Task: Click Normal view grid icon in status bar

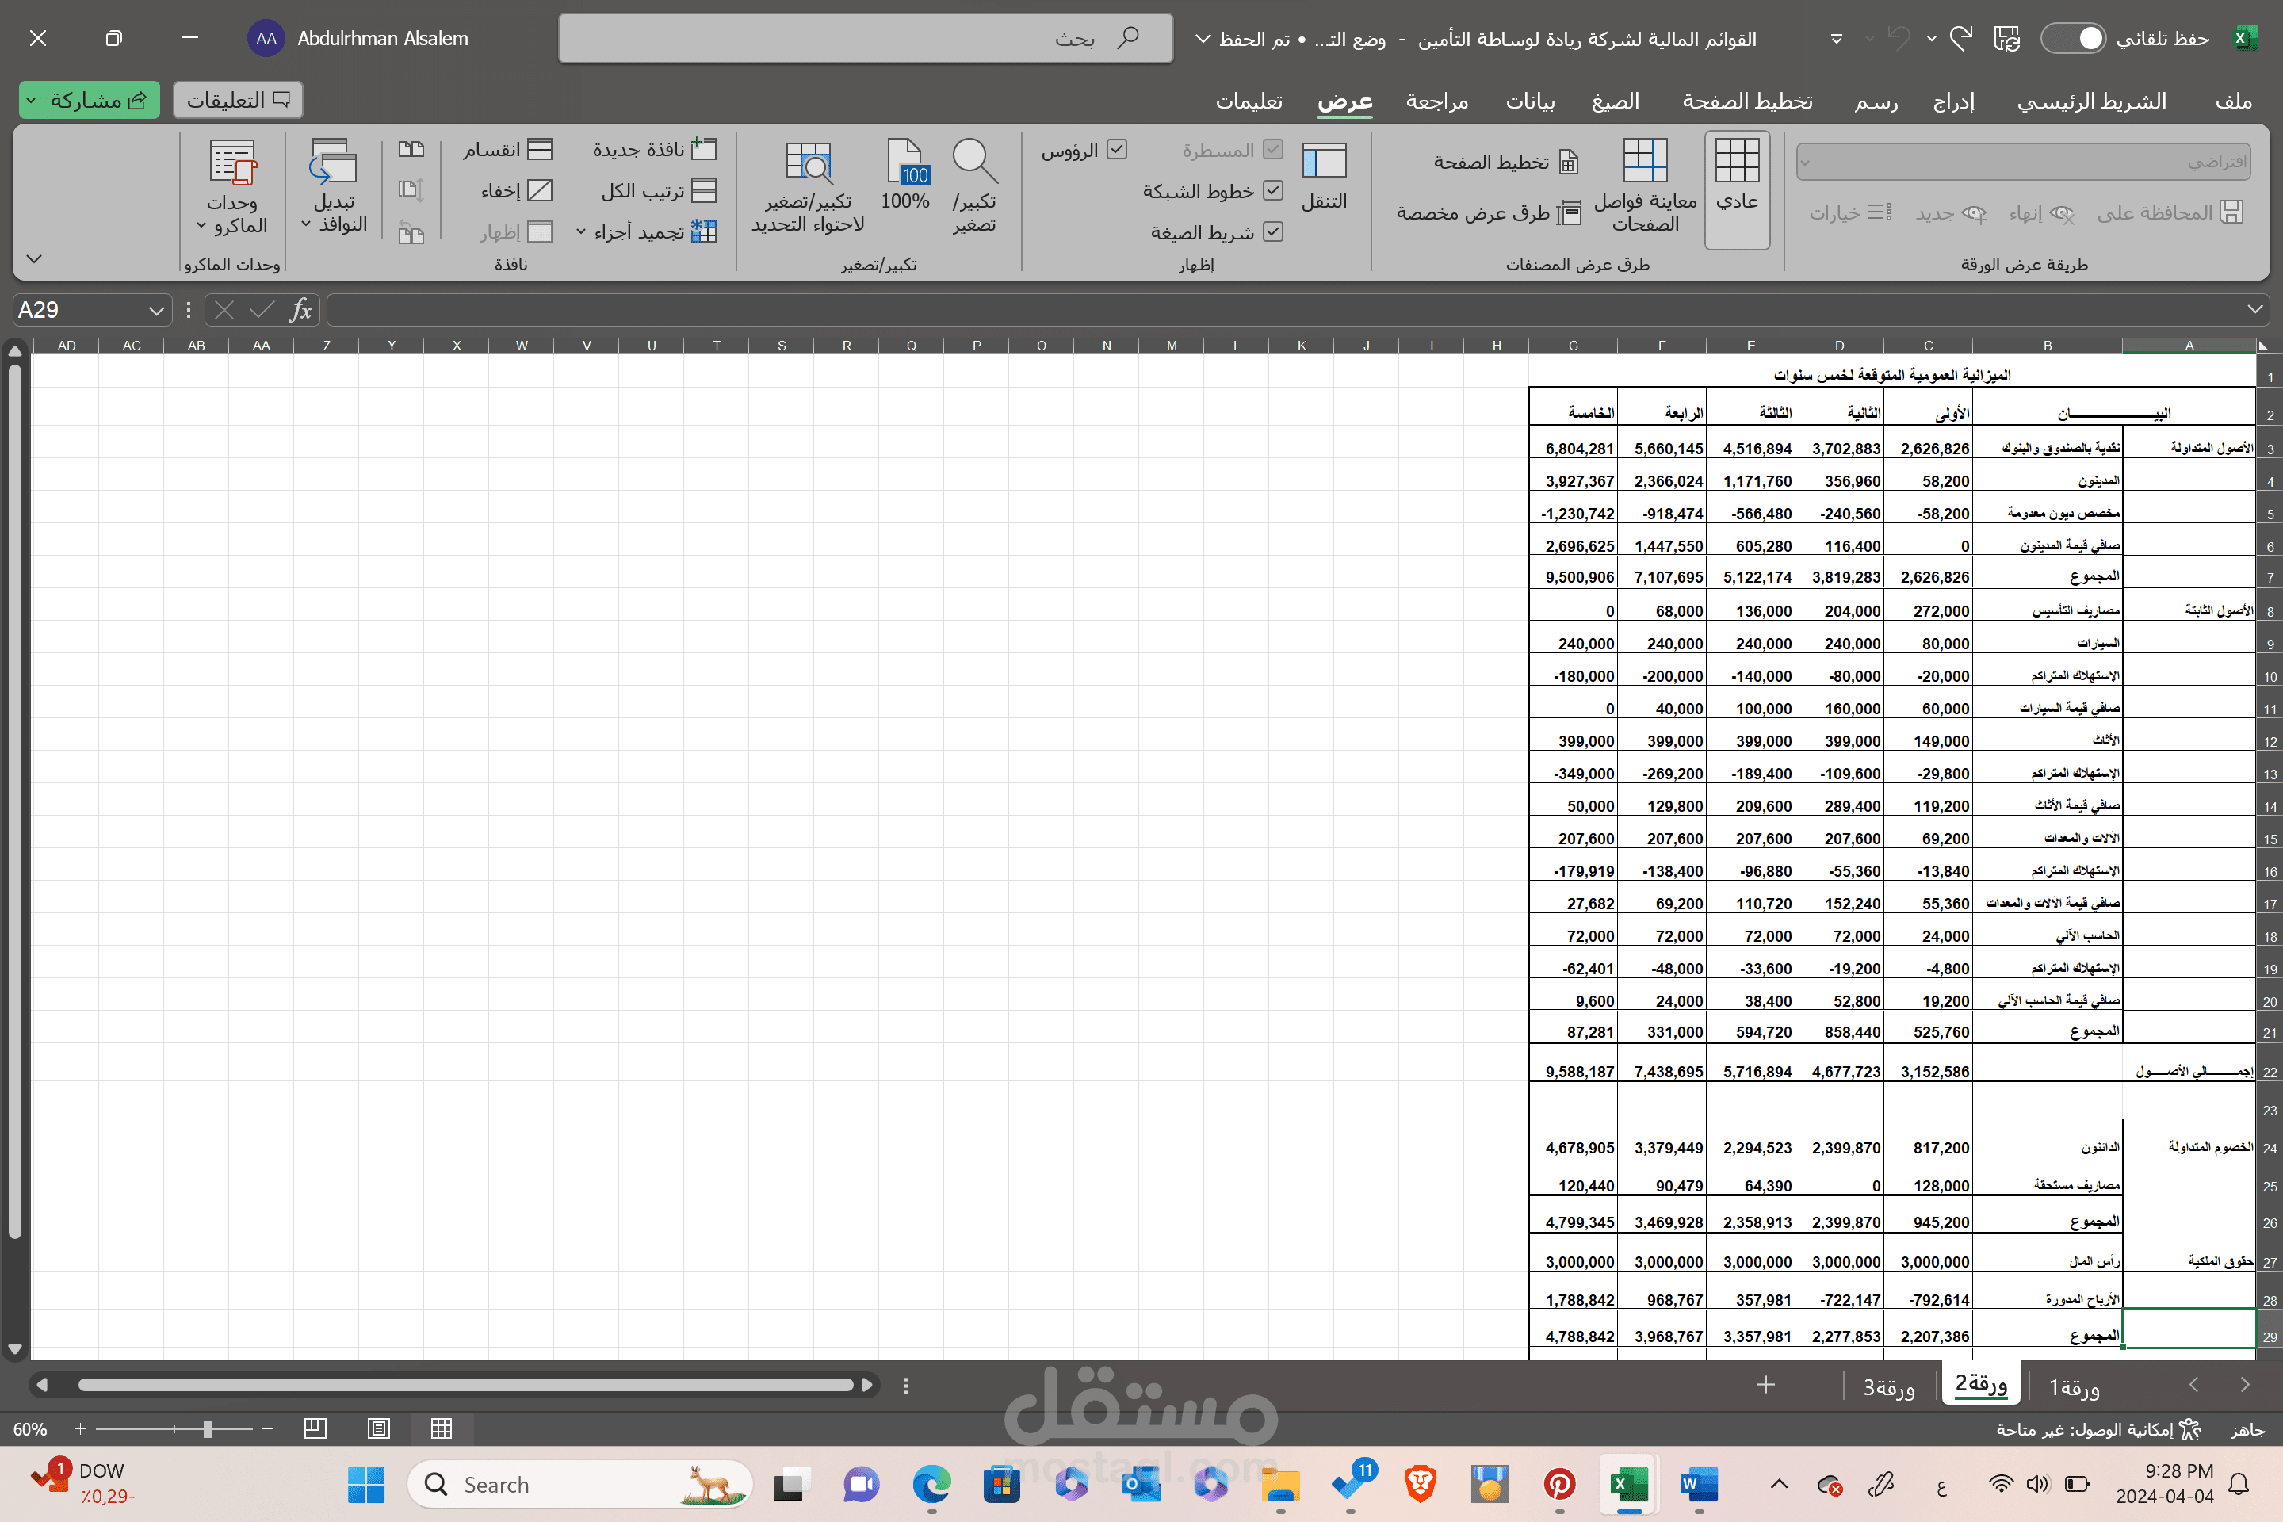Action: (442, 1428)
